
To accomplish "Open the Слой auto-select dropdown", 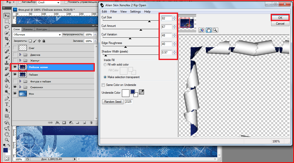I will click(49, 3).
